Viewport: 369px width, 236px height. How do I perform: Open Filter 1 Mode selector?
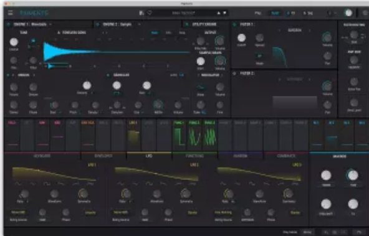pyautogui.click(x=259, y=56)
